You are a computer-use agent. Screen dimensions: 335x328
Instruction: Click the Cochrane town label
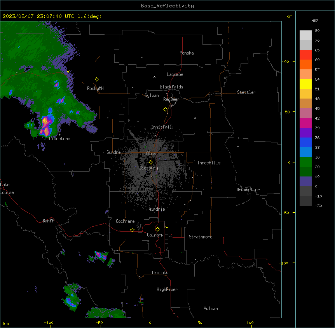click(125, 221)
